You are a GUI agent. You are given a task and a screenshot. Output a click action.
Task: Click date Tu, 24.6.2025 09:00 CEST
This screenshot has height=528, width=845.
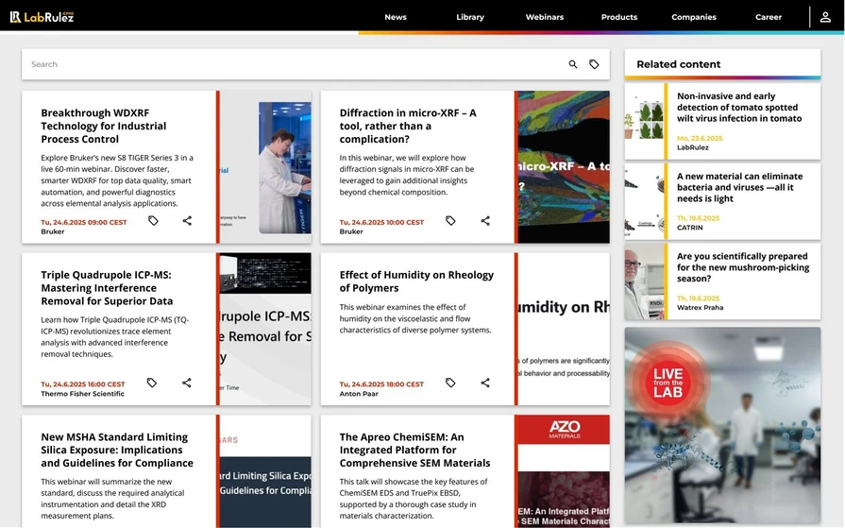pos(84,222)
